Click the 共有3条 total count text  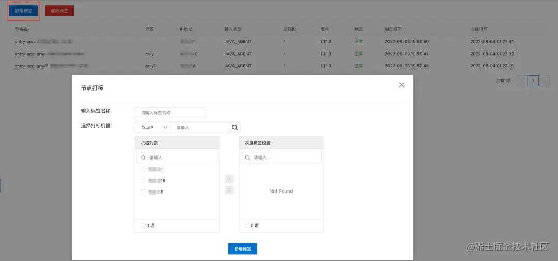503,81
